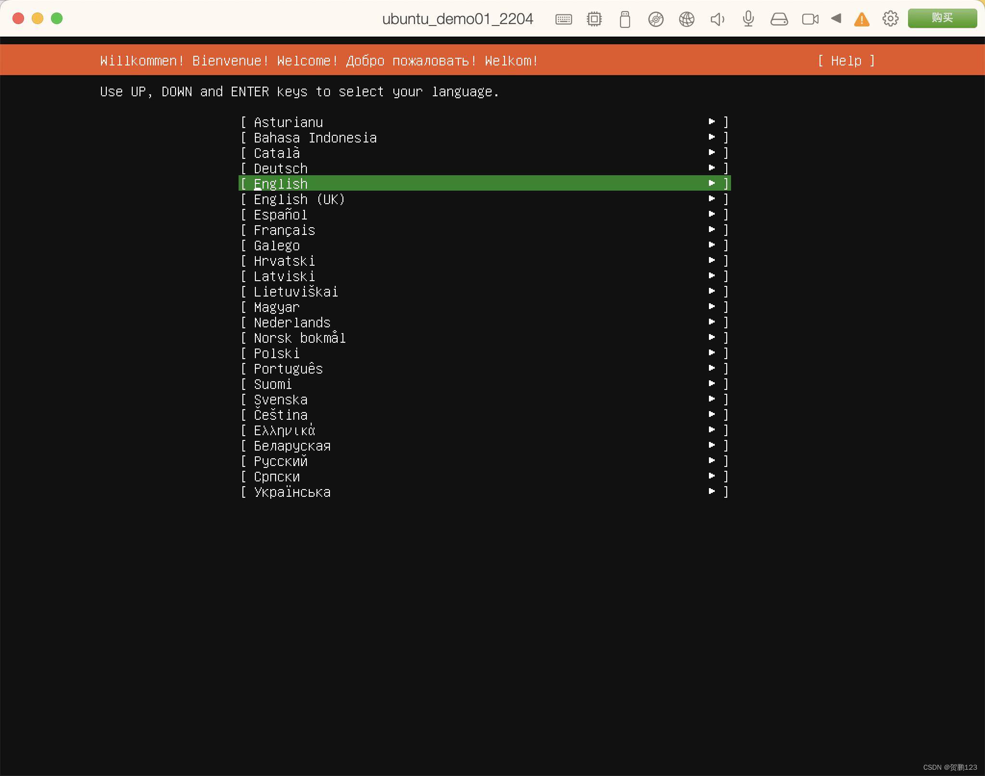Click the green 购买 purchase button

(x=942, y=18)
